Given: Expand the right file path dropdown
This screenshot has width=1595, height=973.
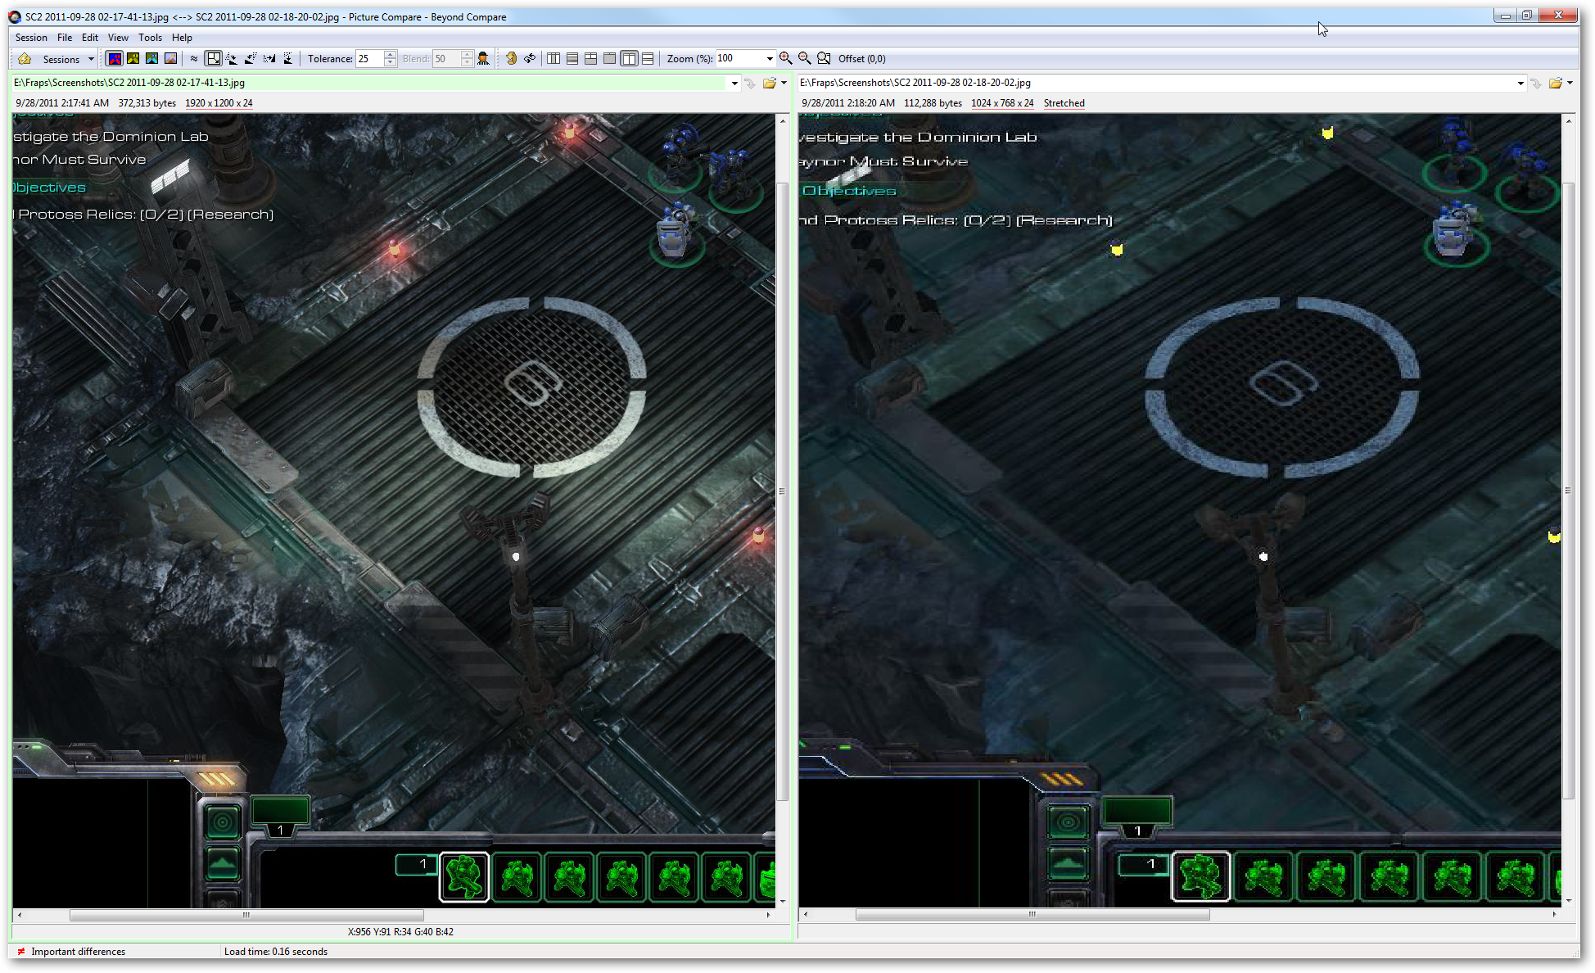Looking at the screenshot, I should pyautogui.click(x=1520, y=83).
